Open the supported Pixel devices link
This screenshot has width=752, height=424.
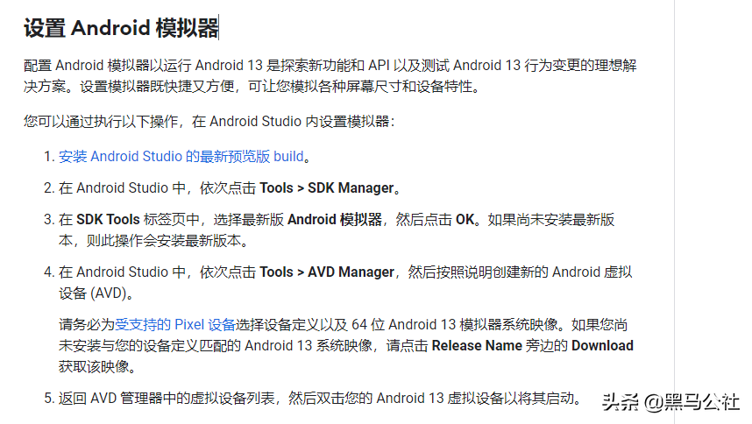(x=175, y=324)
